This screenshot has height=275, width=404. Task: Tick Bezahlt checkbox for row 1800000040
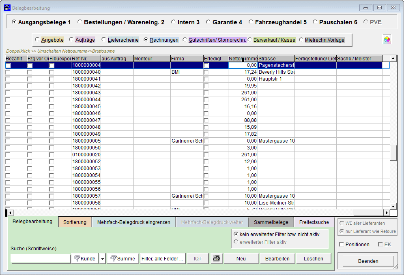pos(8,72)
